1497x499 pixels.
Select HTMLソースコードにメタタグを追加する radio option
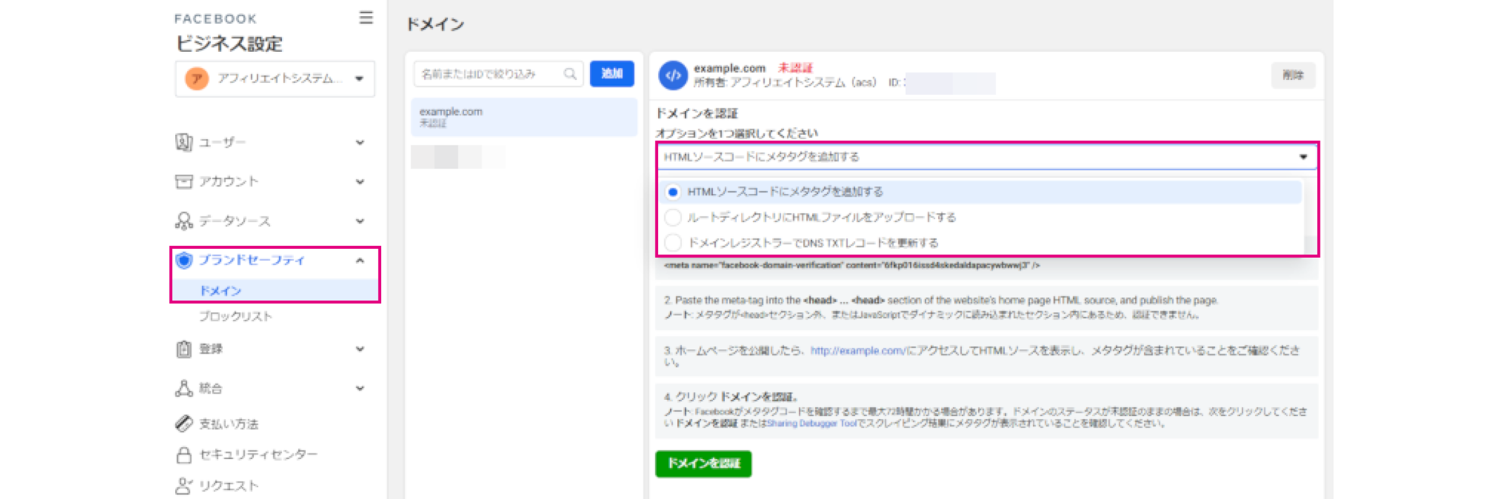pos(672,191)
